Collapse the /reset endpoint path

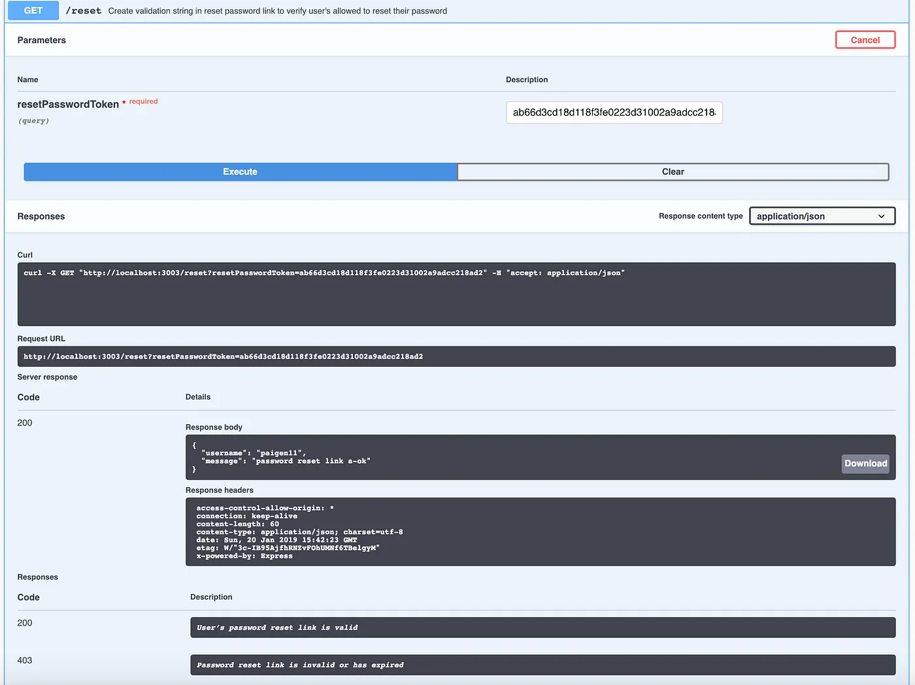click(84, 10)
